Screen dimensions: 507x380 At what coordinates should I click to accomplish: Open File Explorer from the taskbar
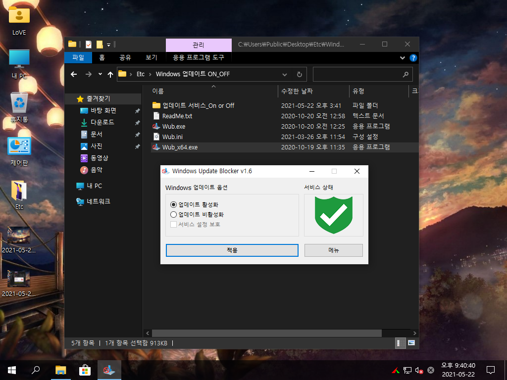pyautogui.click(x=60, y=370)
